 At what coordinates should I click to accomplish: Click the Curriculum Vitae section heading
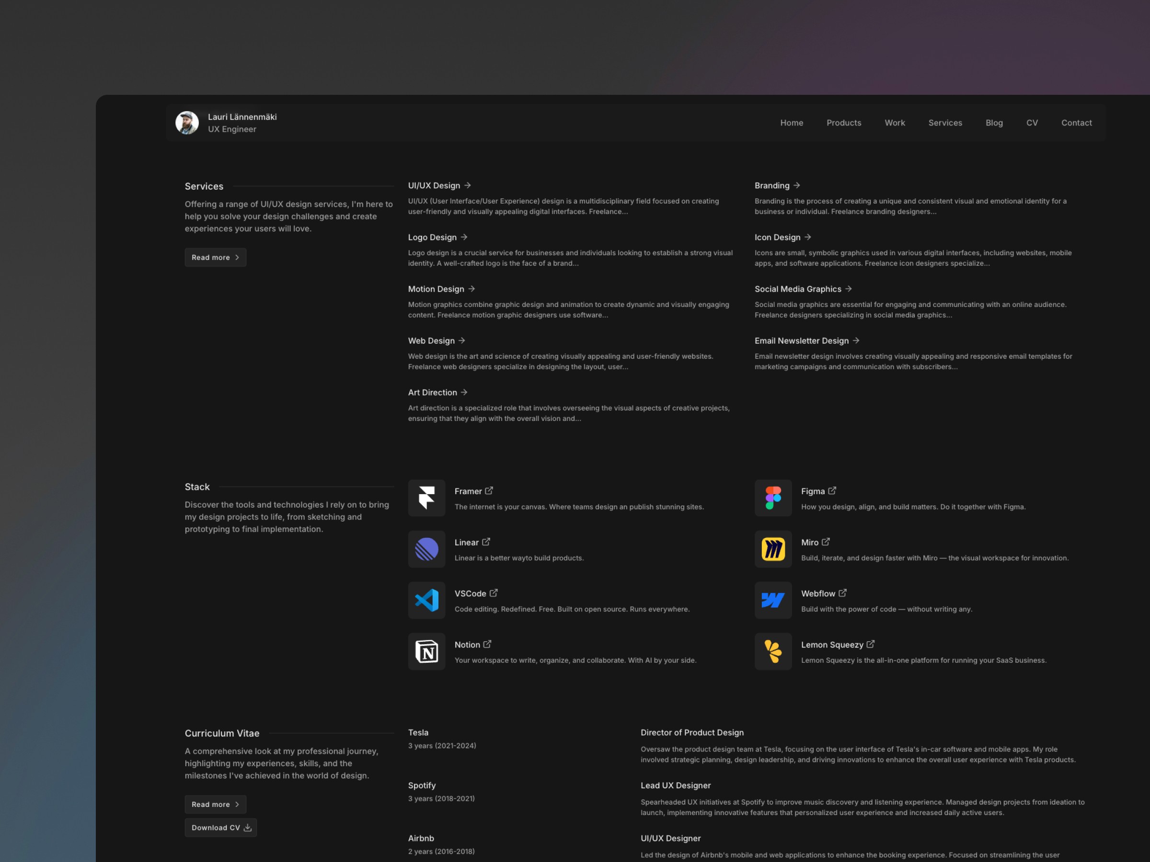pos(222,733)
